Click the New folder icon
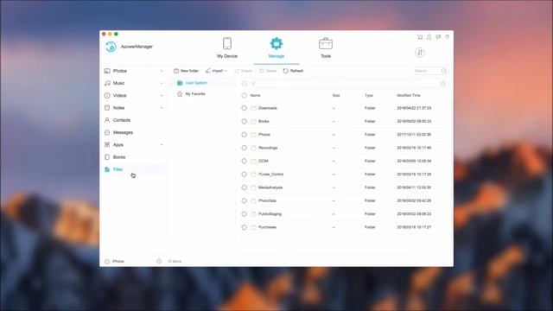 click(176, 71)
